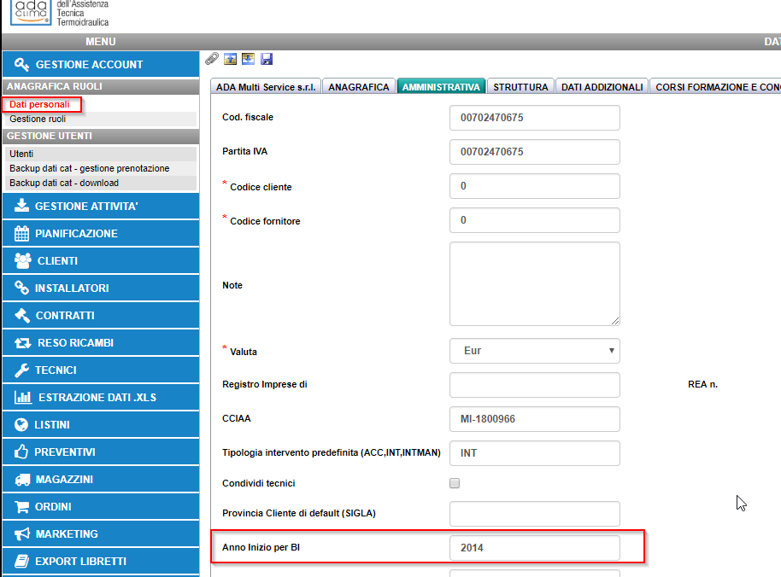Click the Codice fornitore input field
Viewport: 781px width, 577px height.
pos(534,220)
